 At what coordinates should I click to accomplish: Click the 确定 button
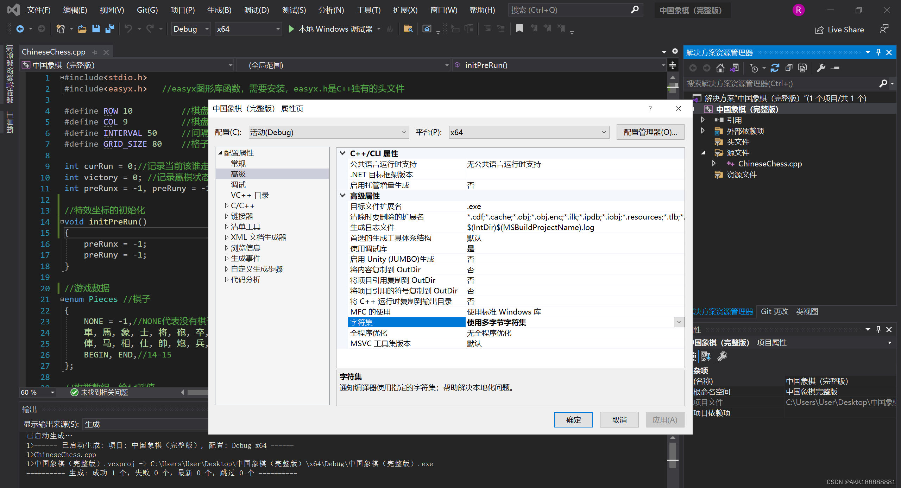coord(573,420)
